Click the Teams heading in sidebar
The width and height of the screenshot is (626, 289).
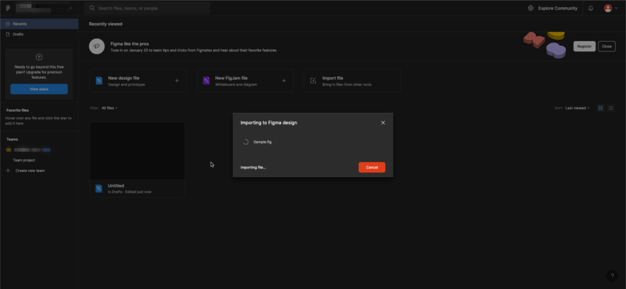[12, 139]
